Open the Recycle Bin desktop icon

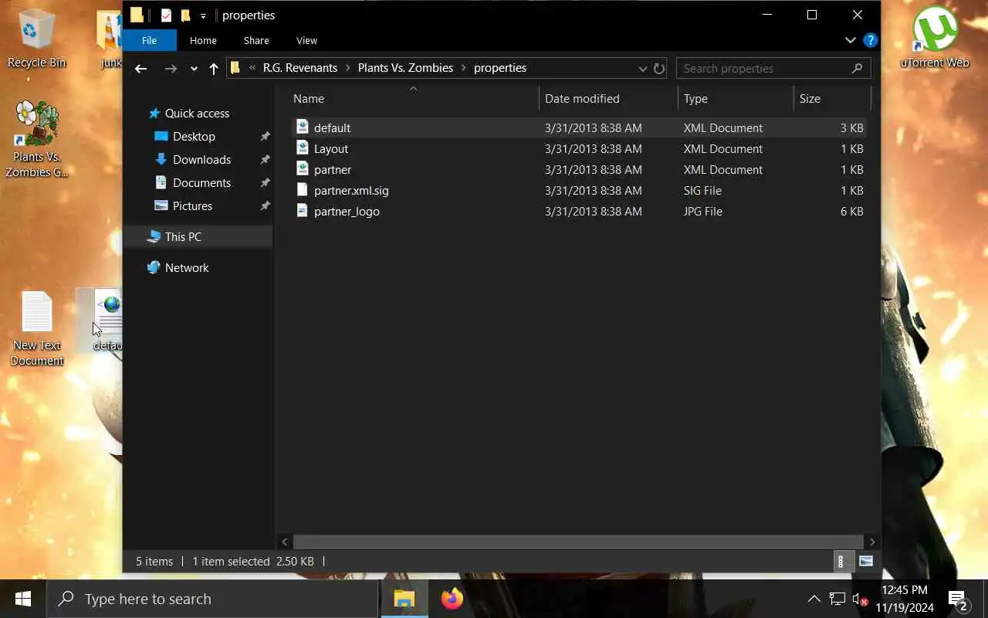(x=36, y=39)
